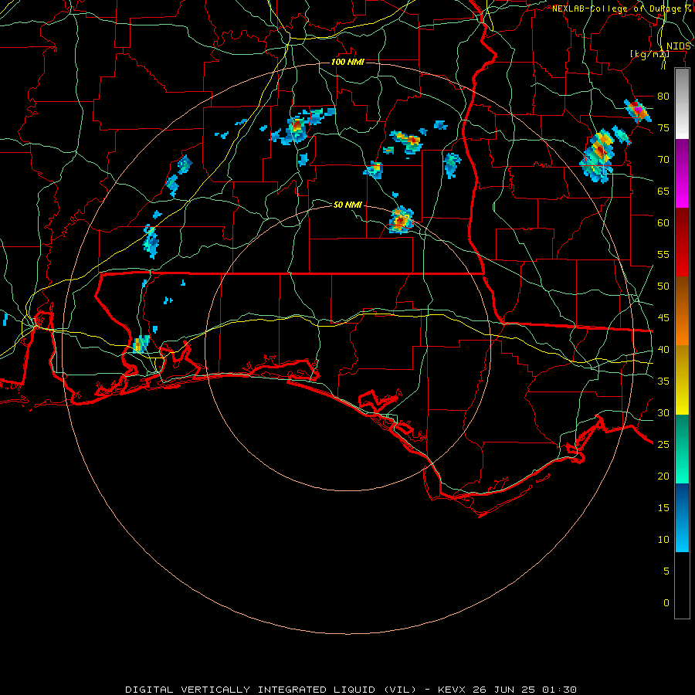Pick the green-teal segment of the color bar
695x695 pixels.
point(682,449)
